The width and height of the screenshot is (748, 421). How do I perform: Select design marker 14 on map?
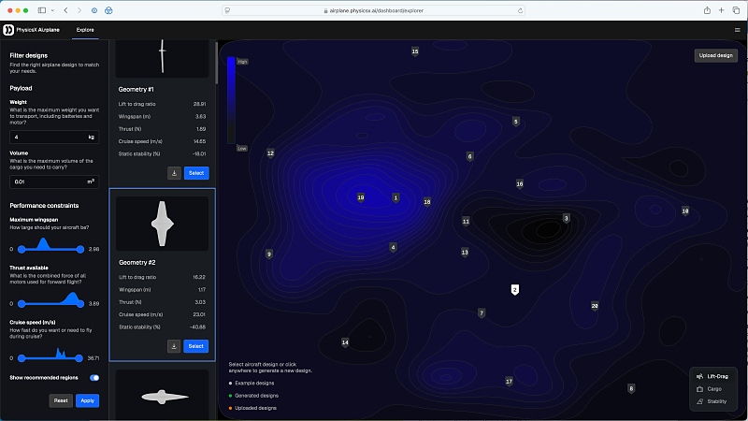coord(345,342)
